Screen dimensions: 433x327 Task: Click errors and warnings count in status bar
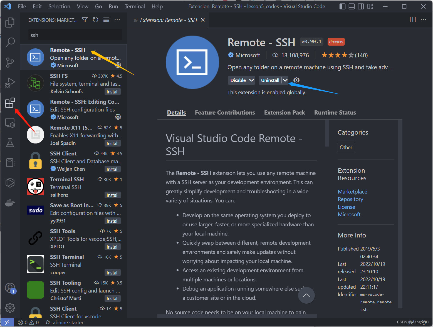28,323
